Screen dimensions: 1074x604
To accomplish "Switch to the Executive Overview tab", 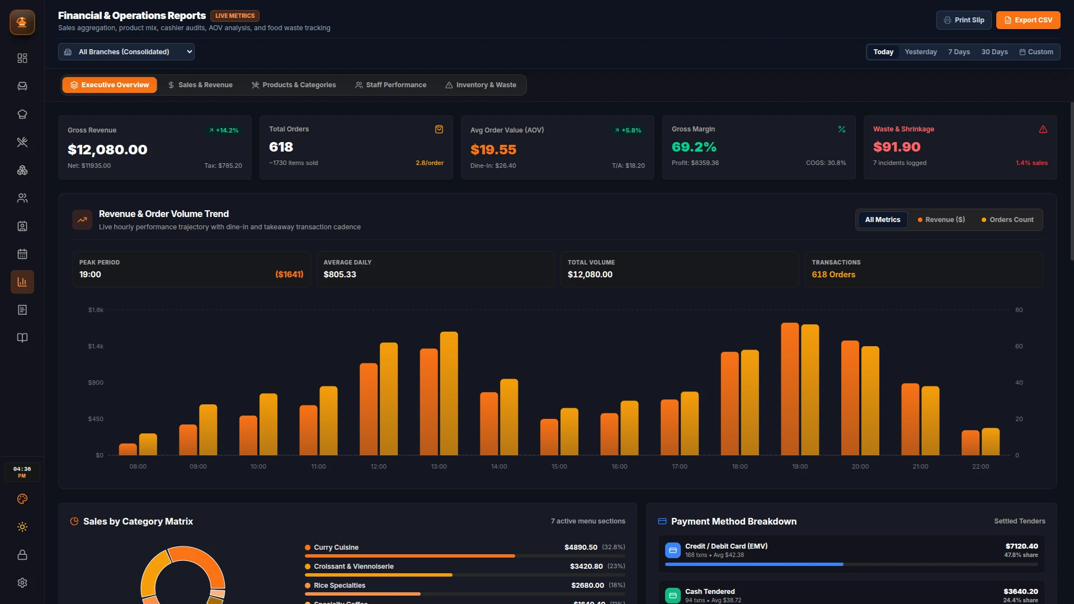I will pyautogui.click(x=109, y=85).
